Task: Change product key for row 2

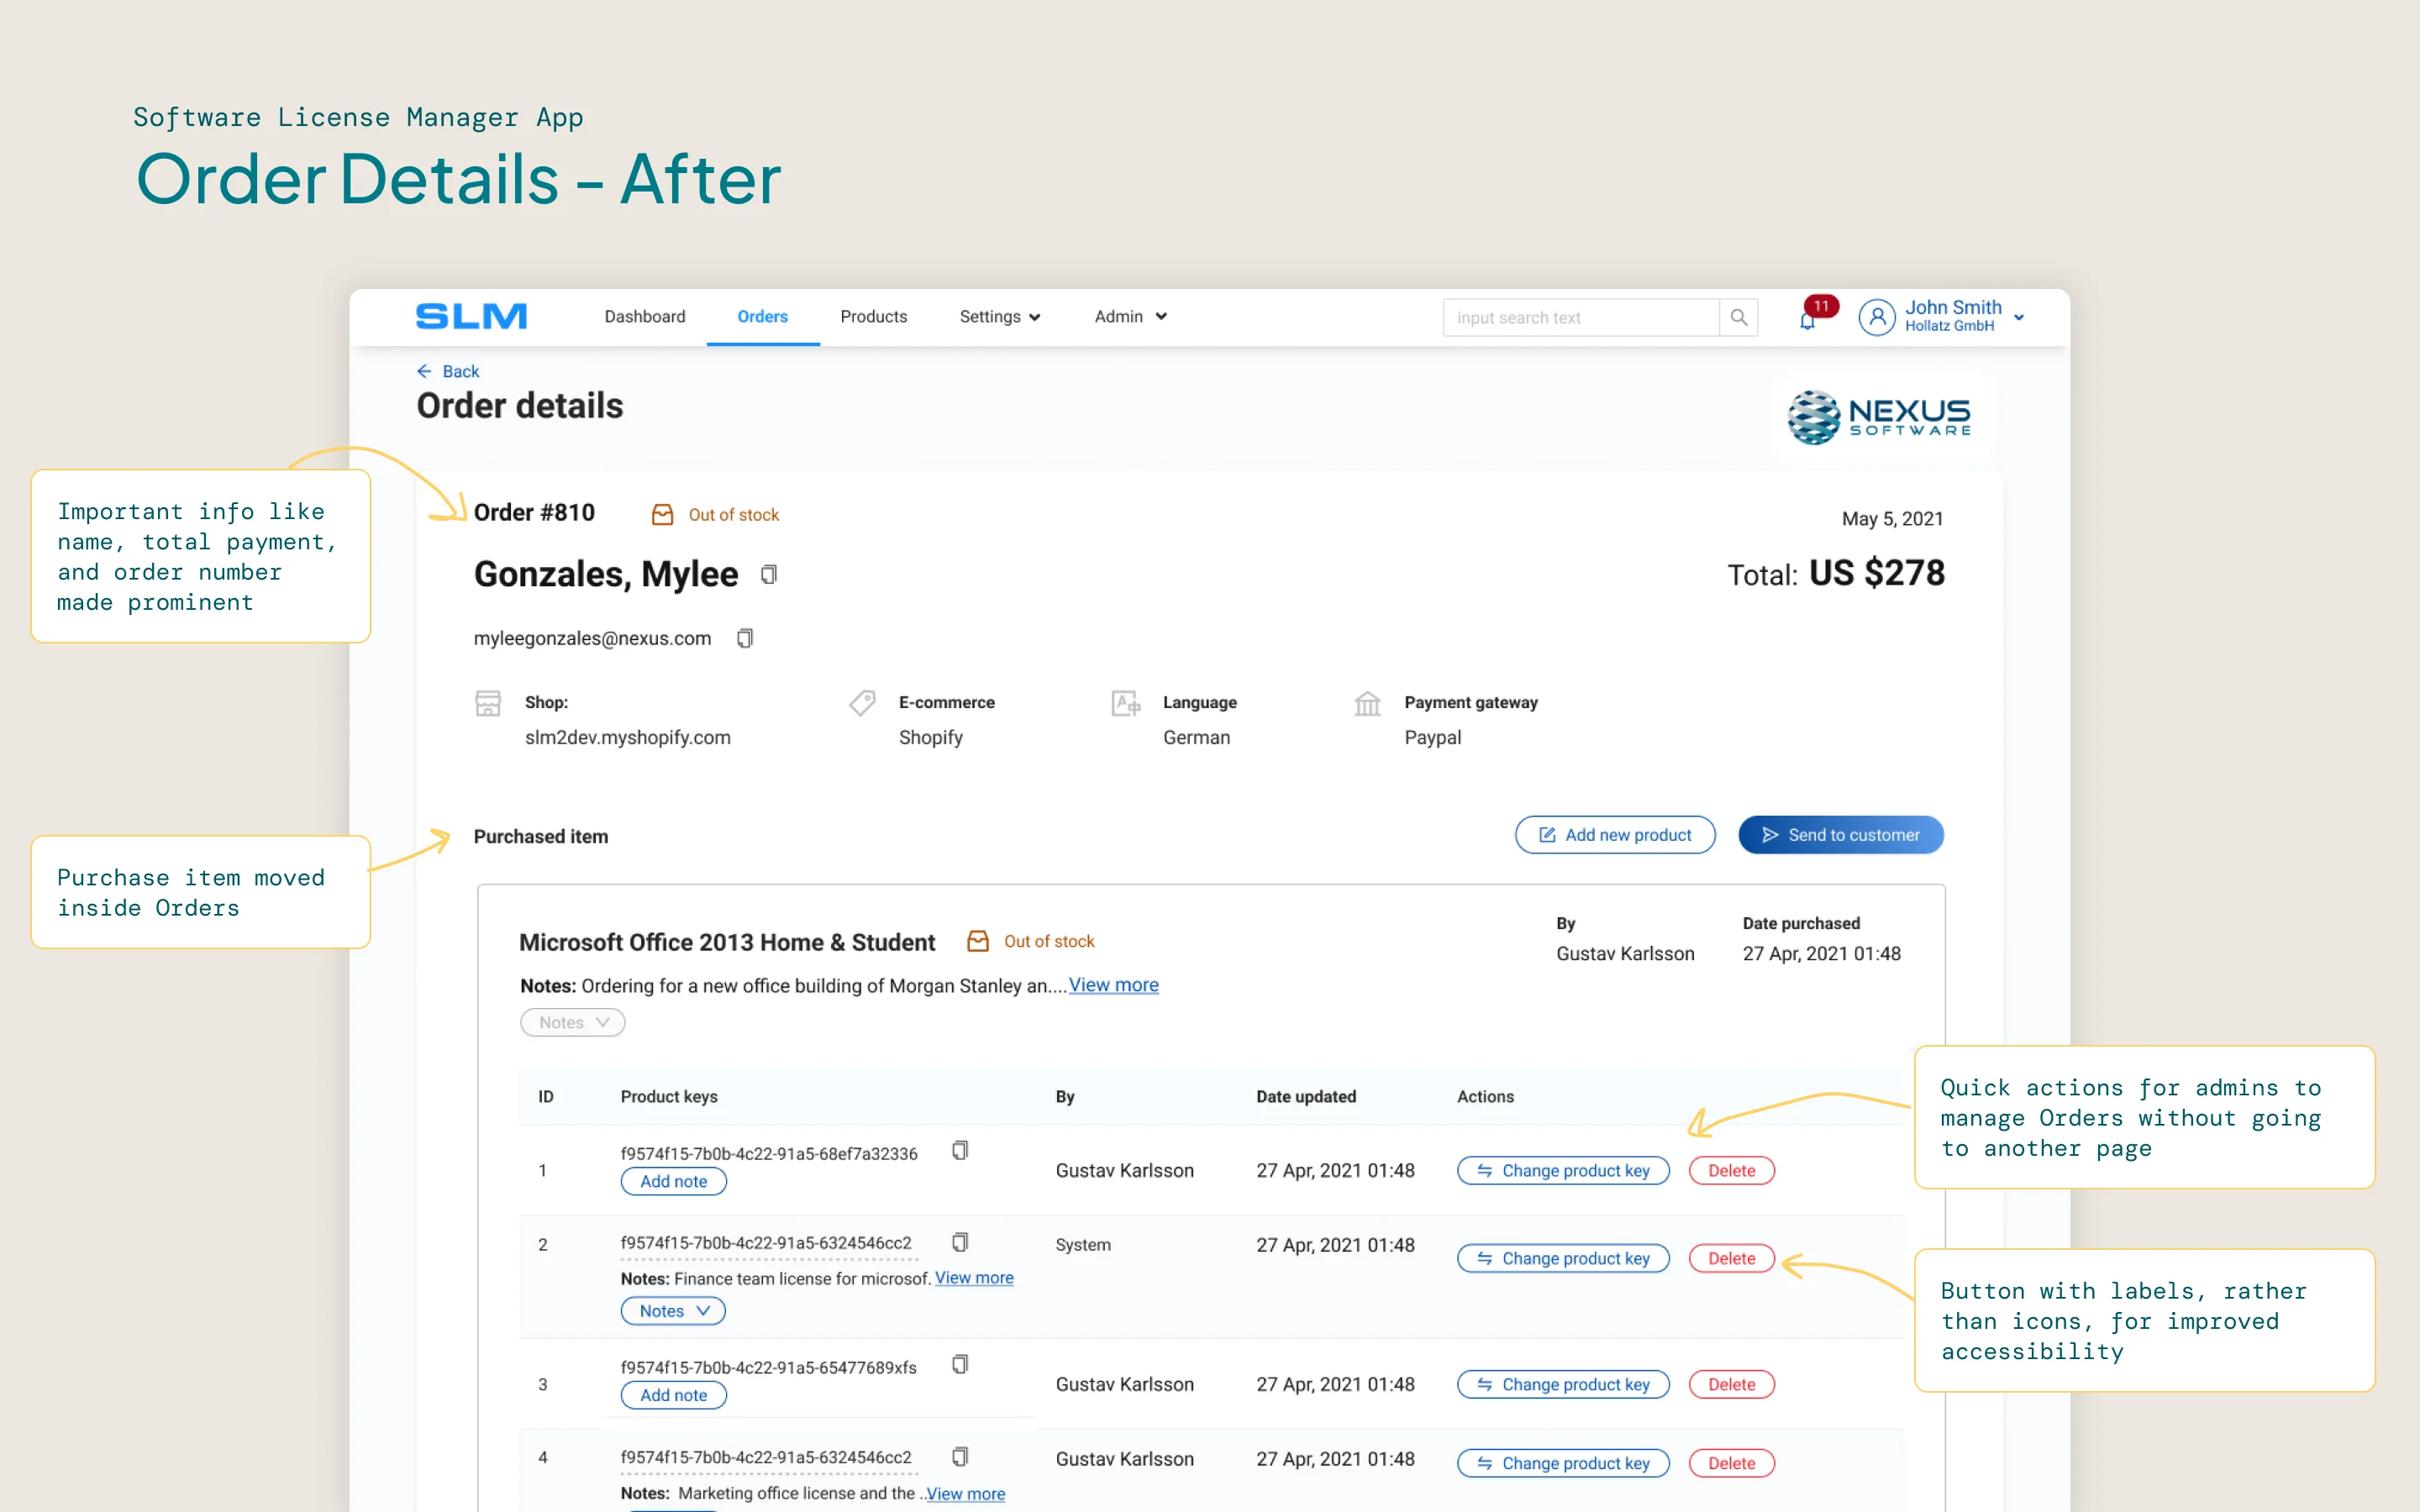Action: [1563, 1259]
